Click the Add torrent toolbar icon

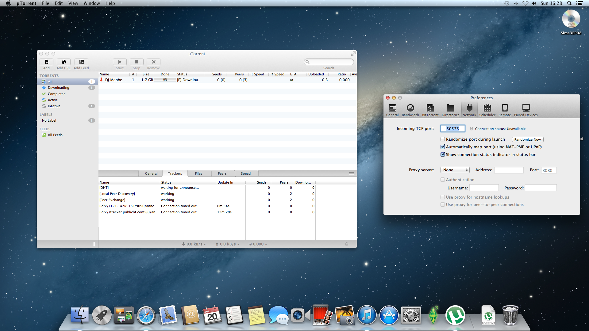pos(46,62)
